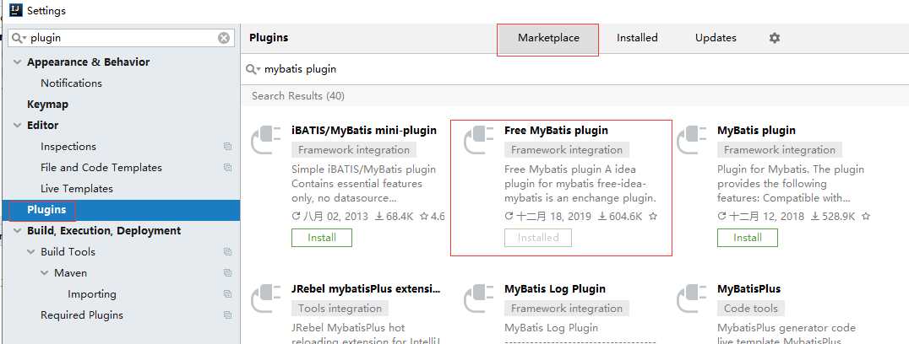Image resolution: width=909 pixels, height=344 pixels.
Task: Select Plugins in the settings tree
Action: (121, 211)
